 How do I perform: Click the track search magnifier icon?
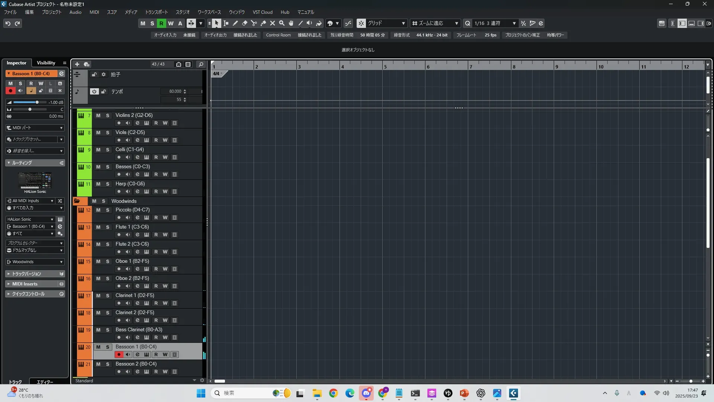click(201, 64)
